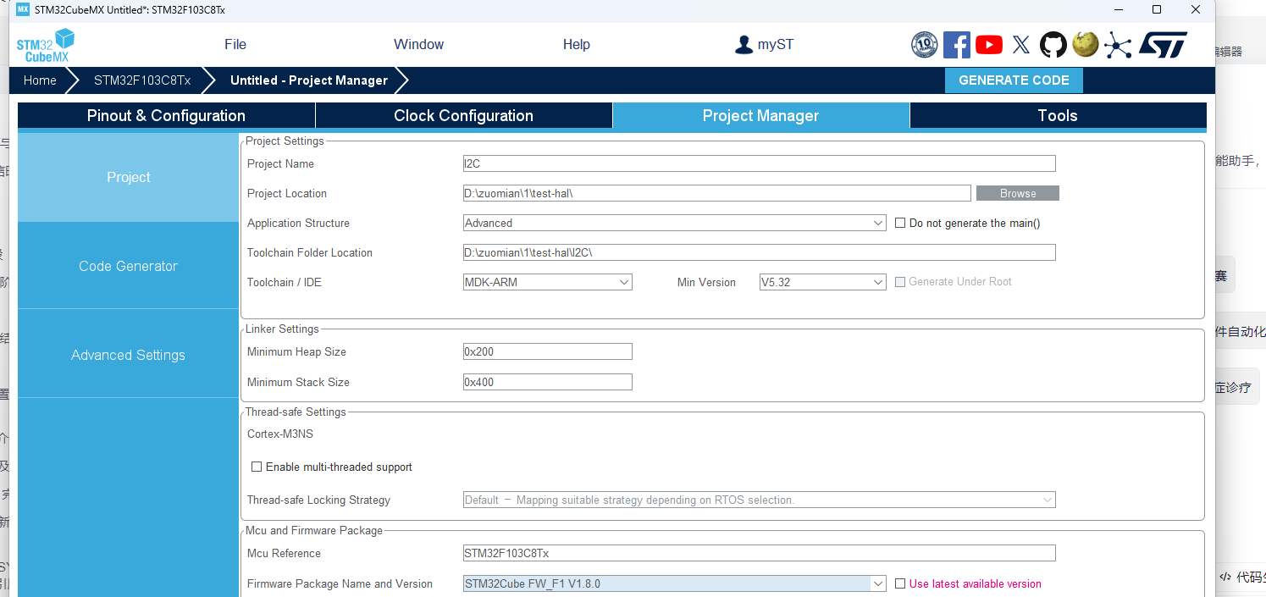Click the Project Location input field

(x=717, y=194)
